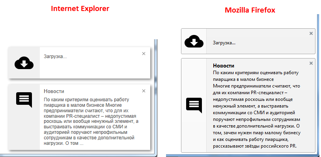Click the vertical scrollbar edge beside Firefox notifications
This screenshot has height=157, width=321.
point(318,86)
